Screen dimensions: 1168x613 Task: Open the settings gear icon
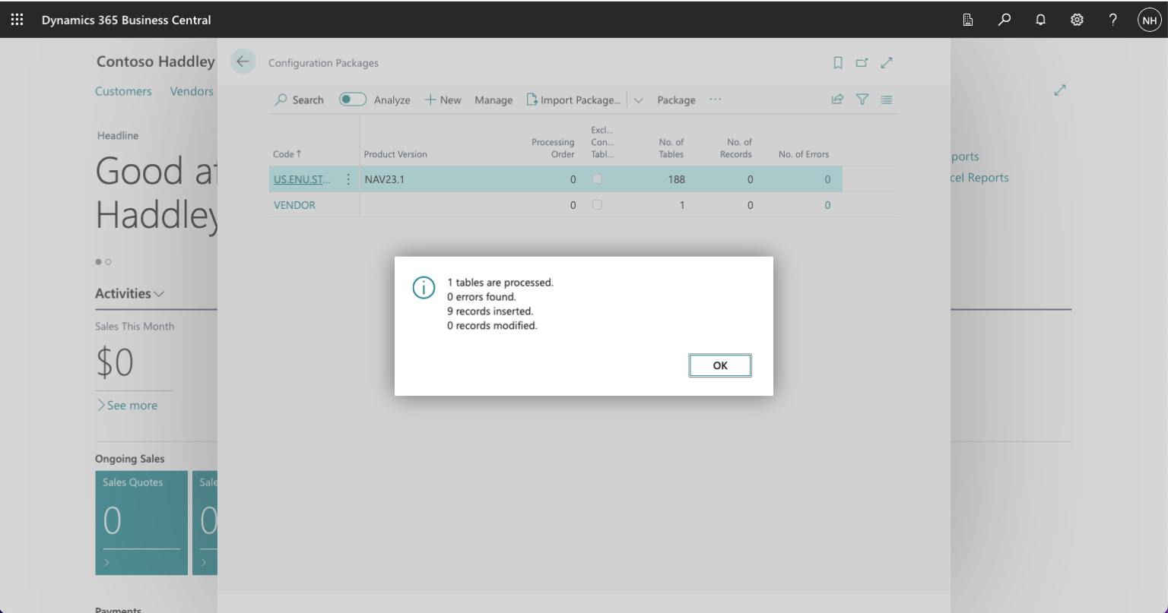pyautogui.click(x=1077, y=21)
